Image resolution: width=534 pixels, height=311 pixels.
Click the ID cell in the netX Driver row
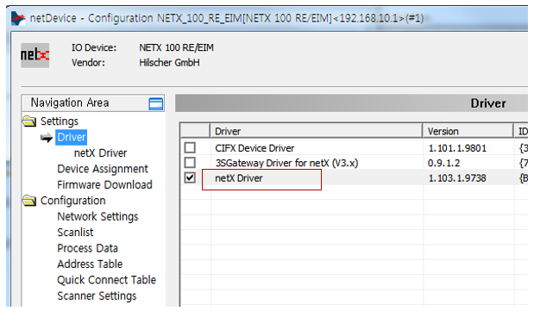coord(523,178)
